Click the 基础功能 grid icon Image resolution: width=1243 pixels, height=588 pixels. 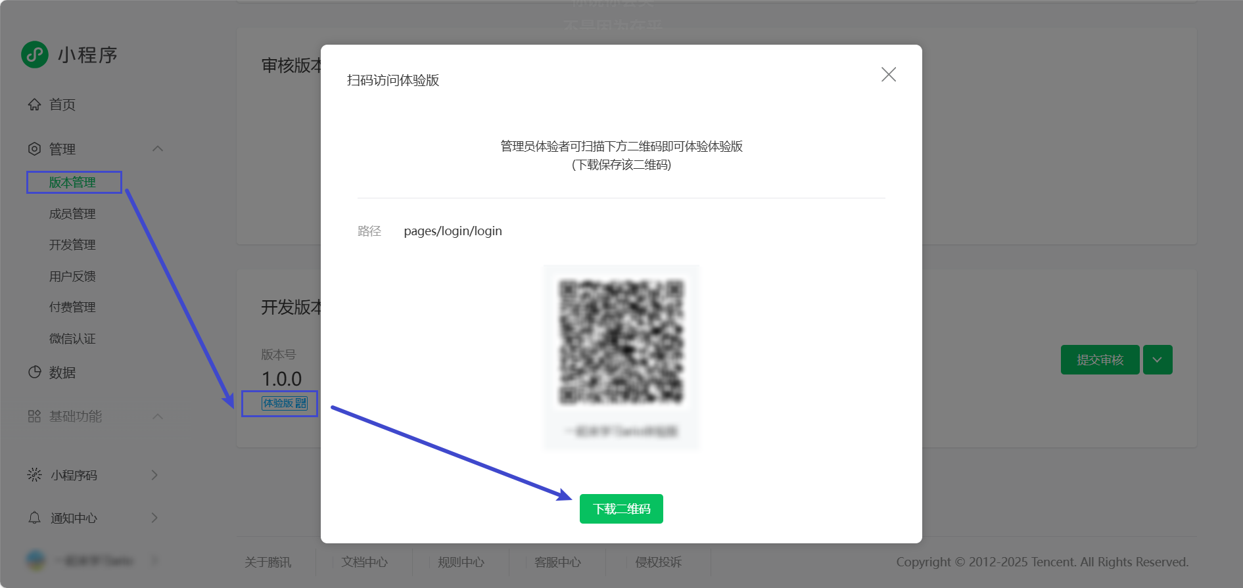pos(34,417)
